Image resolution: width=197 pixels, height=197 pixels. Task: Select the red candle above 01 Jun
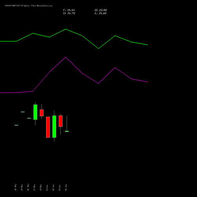pos(48,127)
